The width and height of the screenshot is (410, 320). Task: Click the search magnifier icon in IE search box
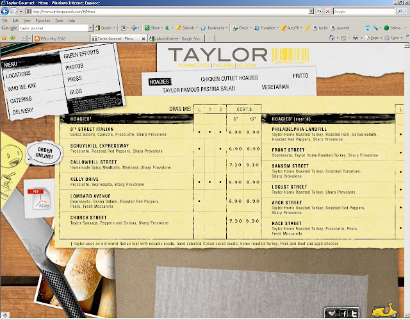[x=400, y=12]
